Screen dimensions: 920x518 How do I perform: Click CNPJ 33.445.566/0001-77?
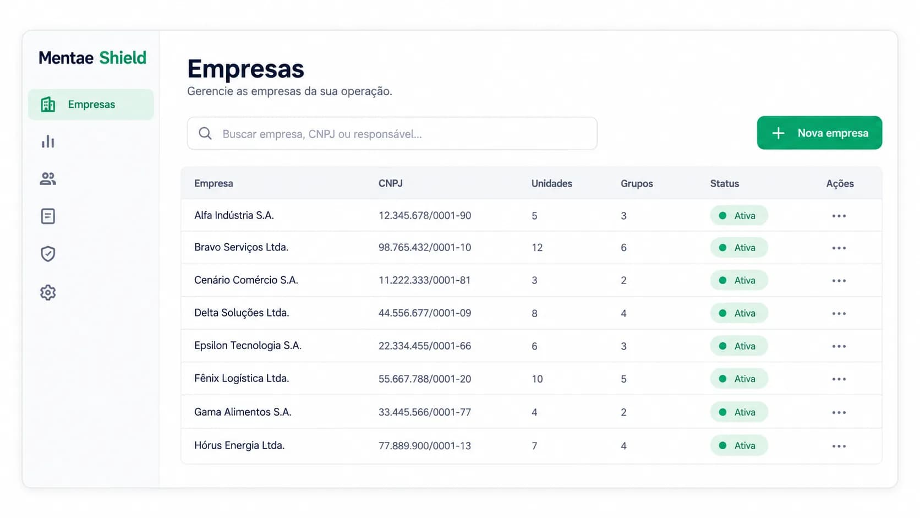(x=425, y=412)
